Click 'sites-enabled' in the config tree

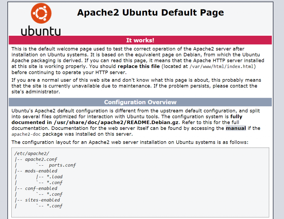coord(42,200)
